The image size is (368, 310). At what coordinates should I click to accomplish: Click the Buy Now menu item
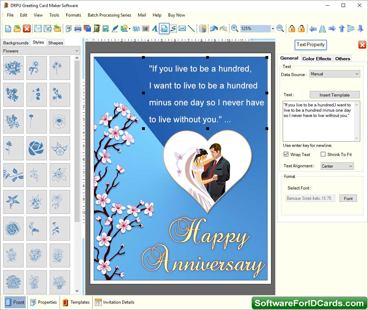point(177,15)
